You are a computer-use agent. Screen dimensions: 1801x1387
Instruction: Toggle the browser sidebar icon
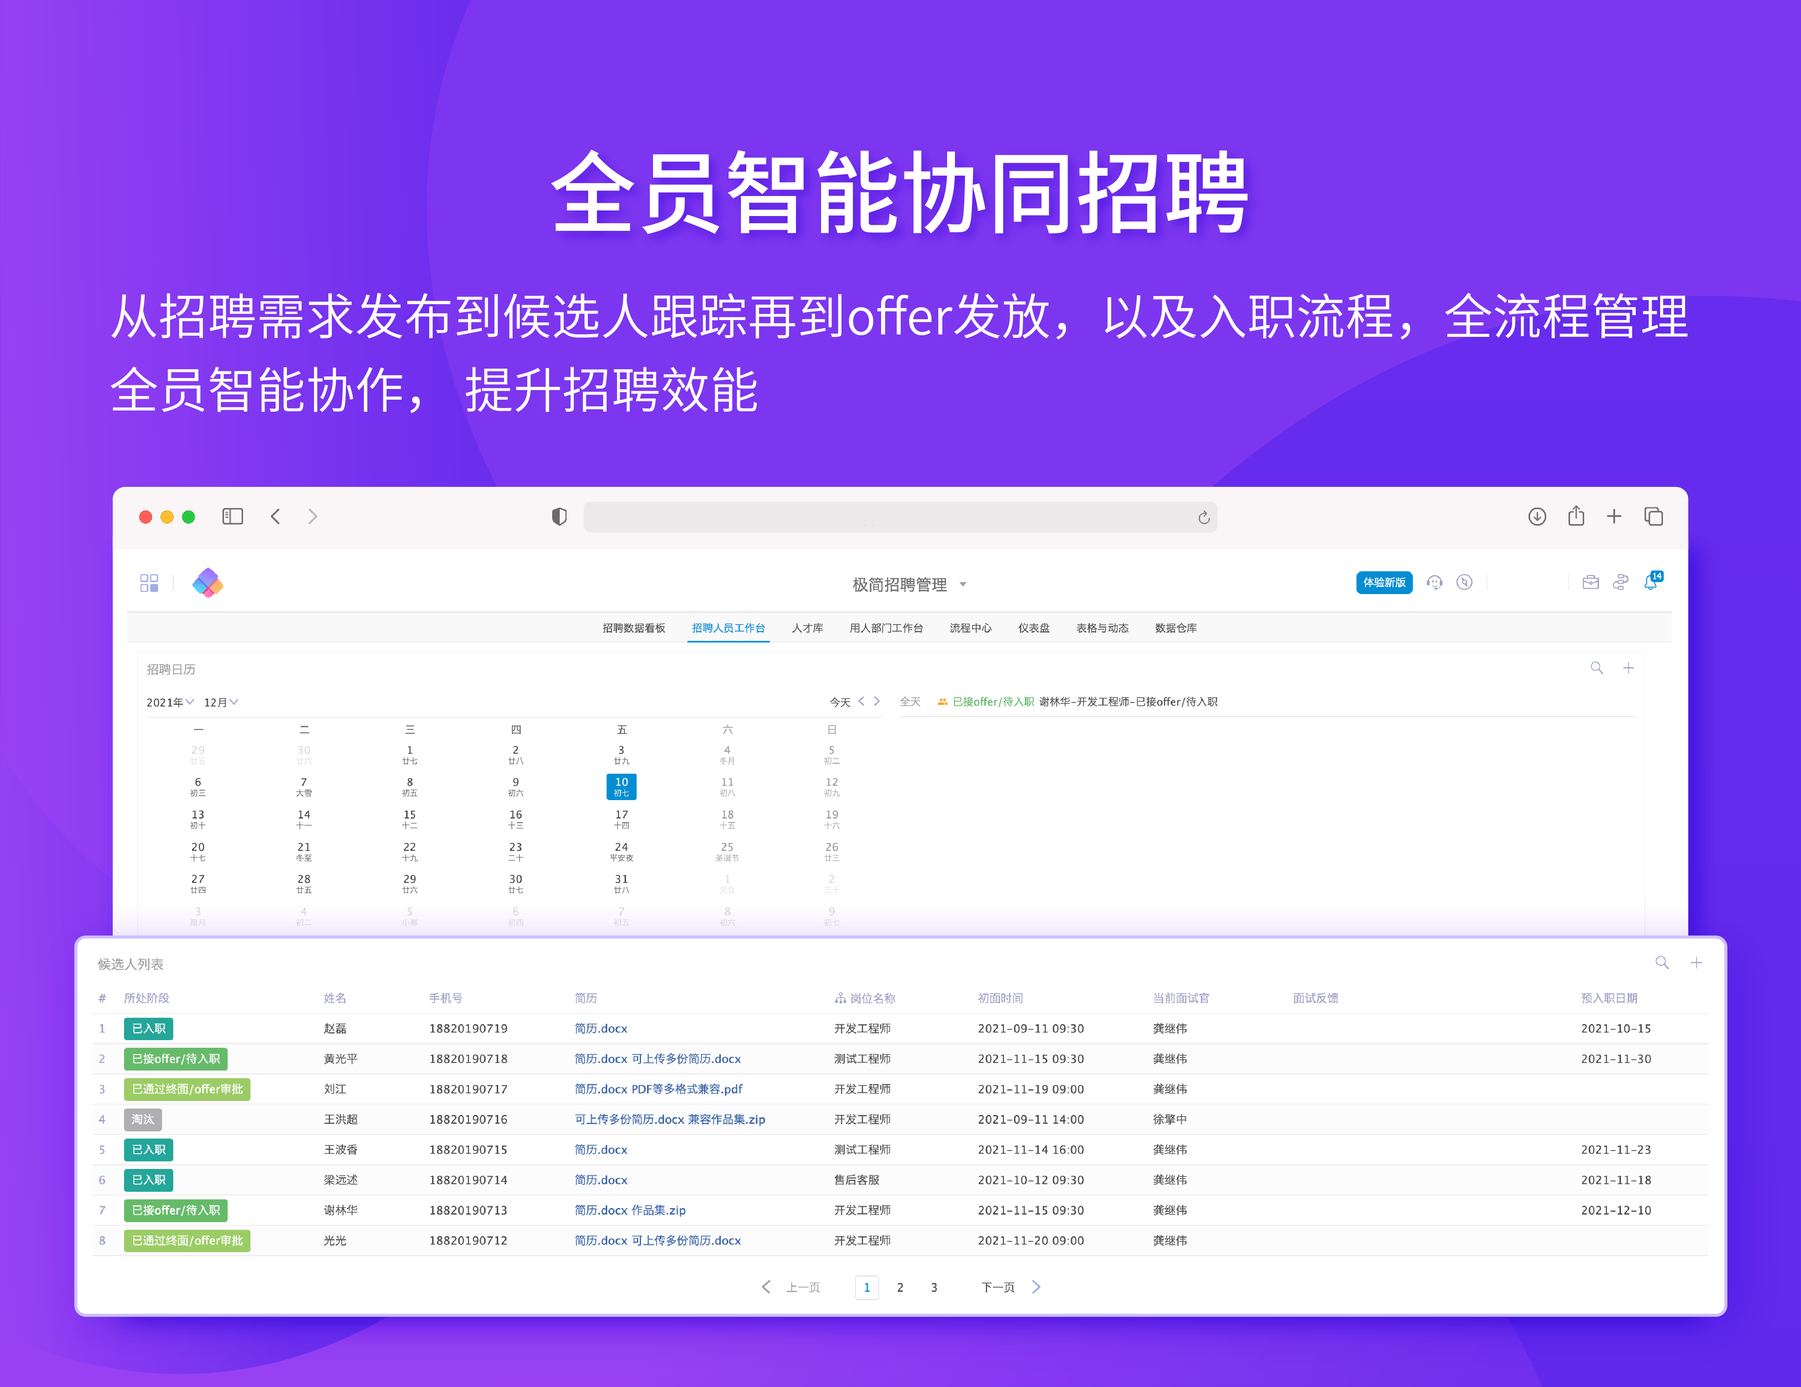pyautogui.click(x=232, y=516)
